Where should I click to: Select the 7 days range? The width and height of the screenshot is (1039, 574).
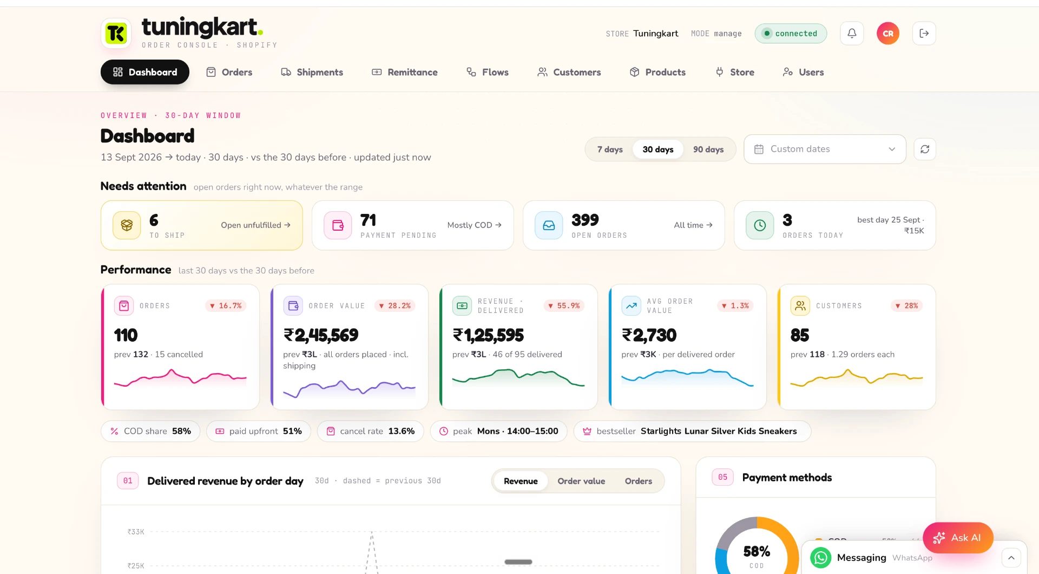pos(610,149)
